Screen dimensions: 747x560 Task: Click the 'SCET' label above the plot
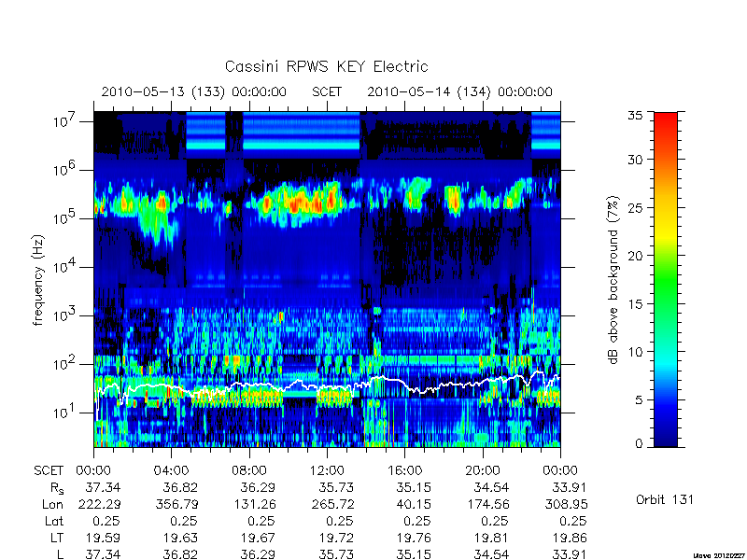pos(327,91)
